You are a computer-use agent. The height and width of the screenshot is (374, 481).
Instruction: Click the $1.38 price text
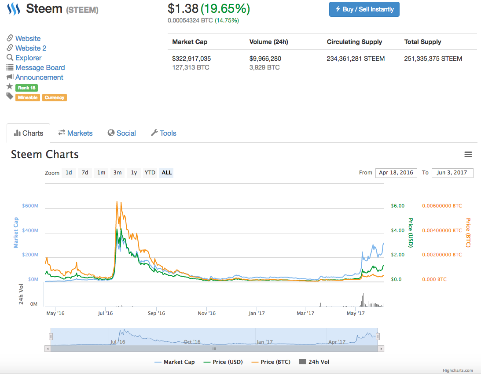tap(183, 9)
